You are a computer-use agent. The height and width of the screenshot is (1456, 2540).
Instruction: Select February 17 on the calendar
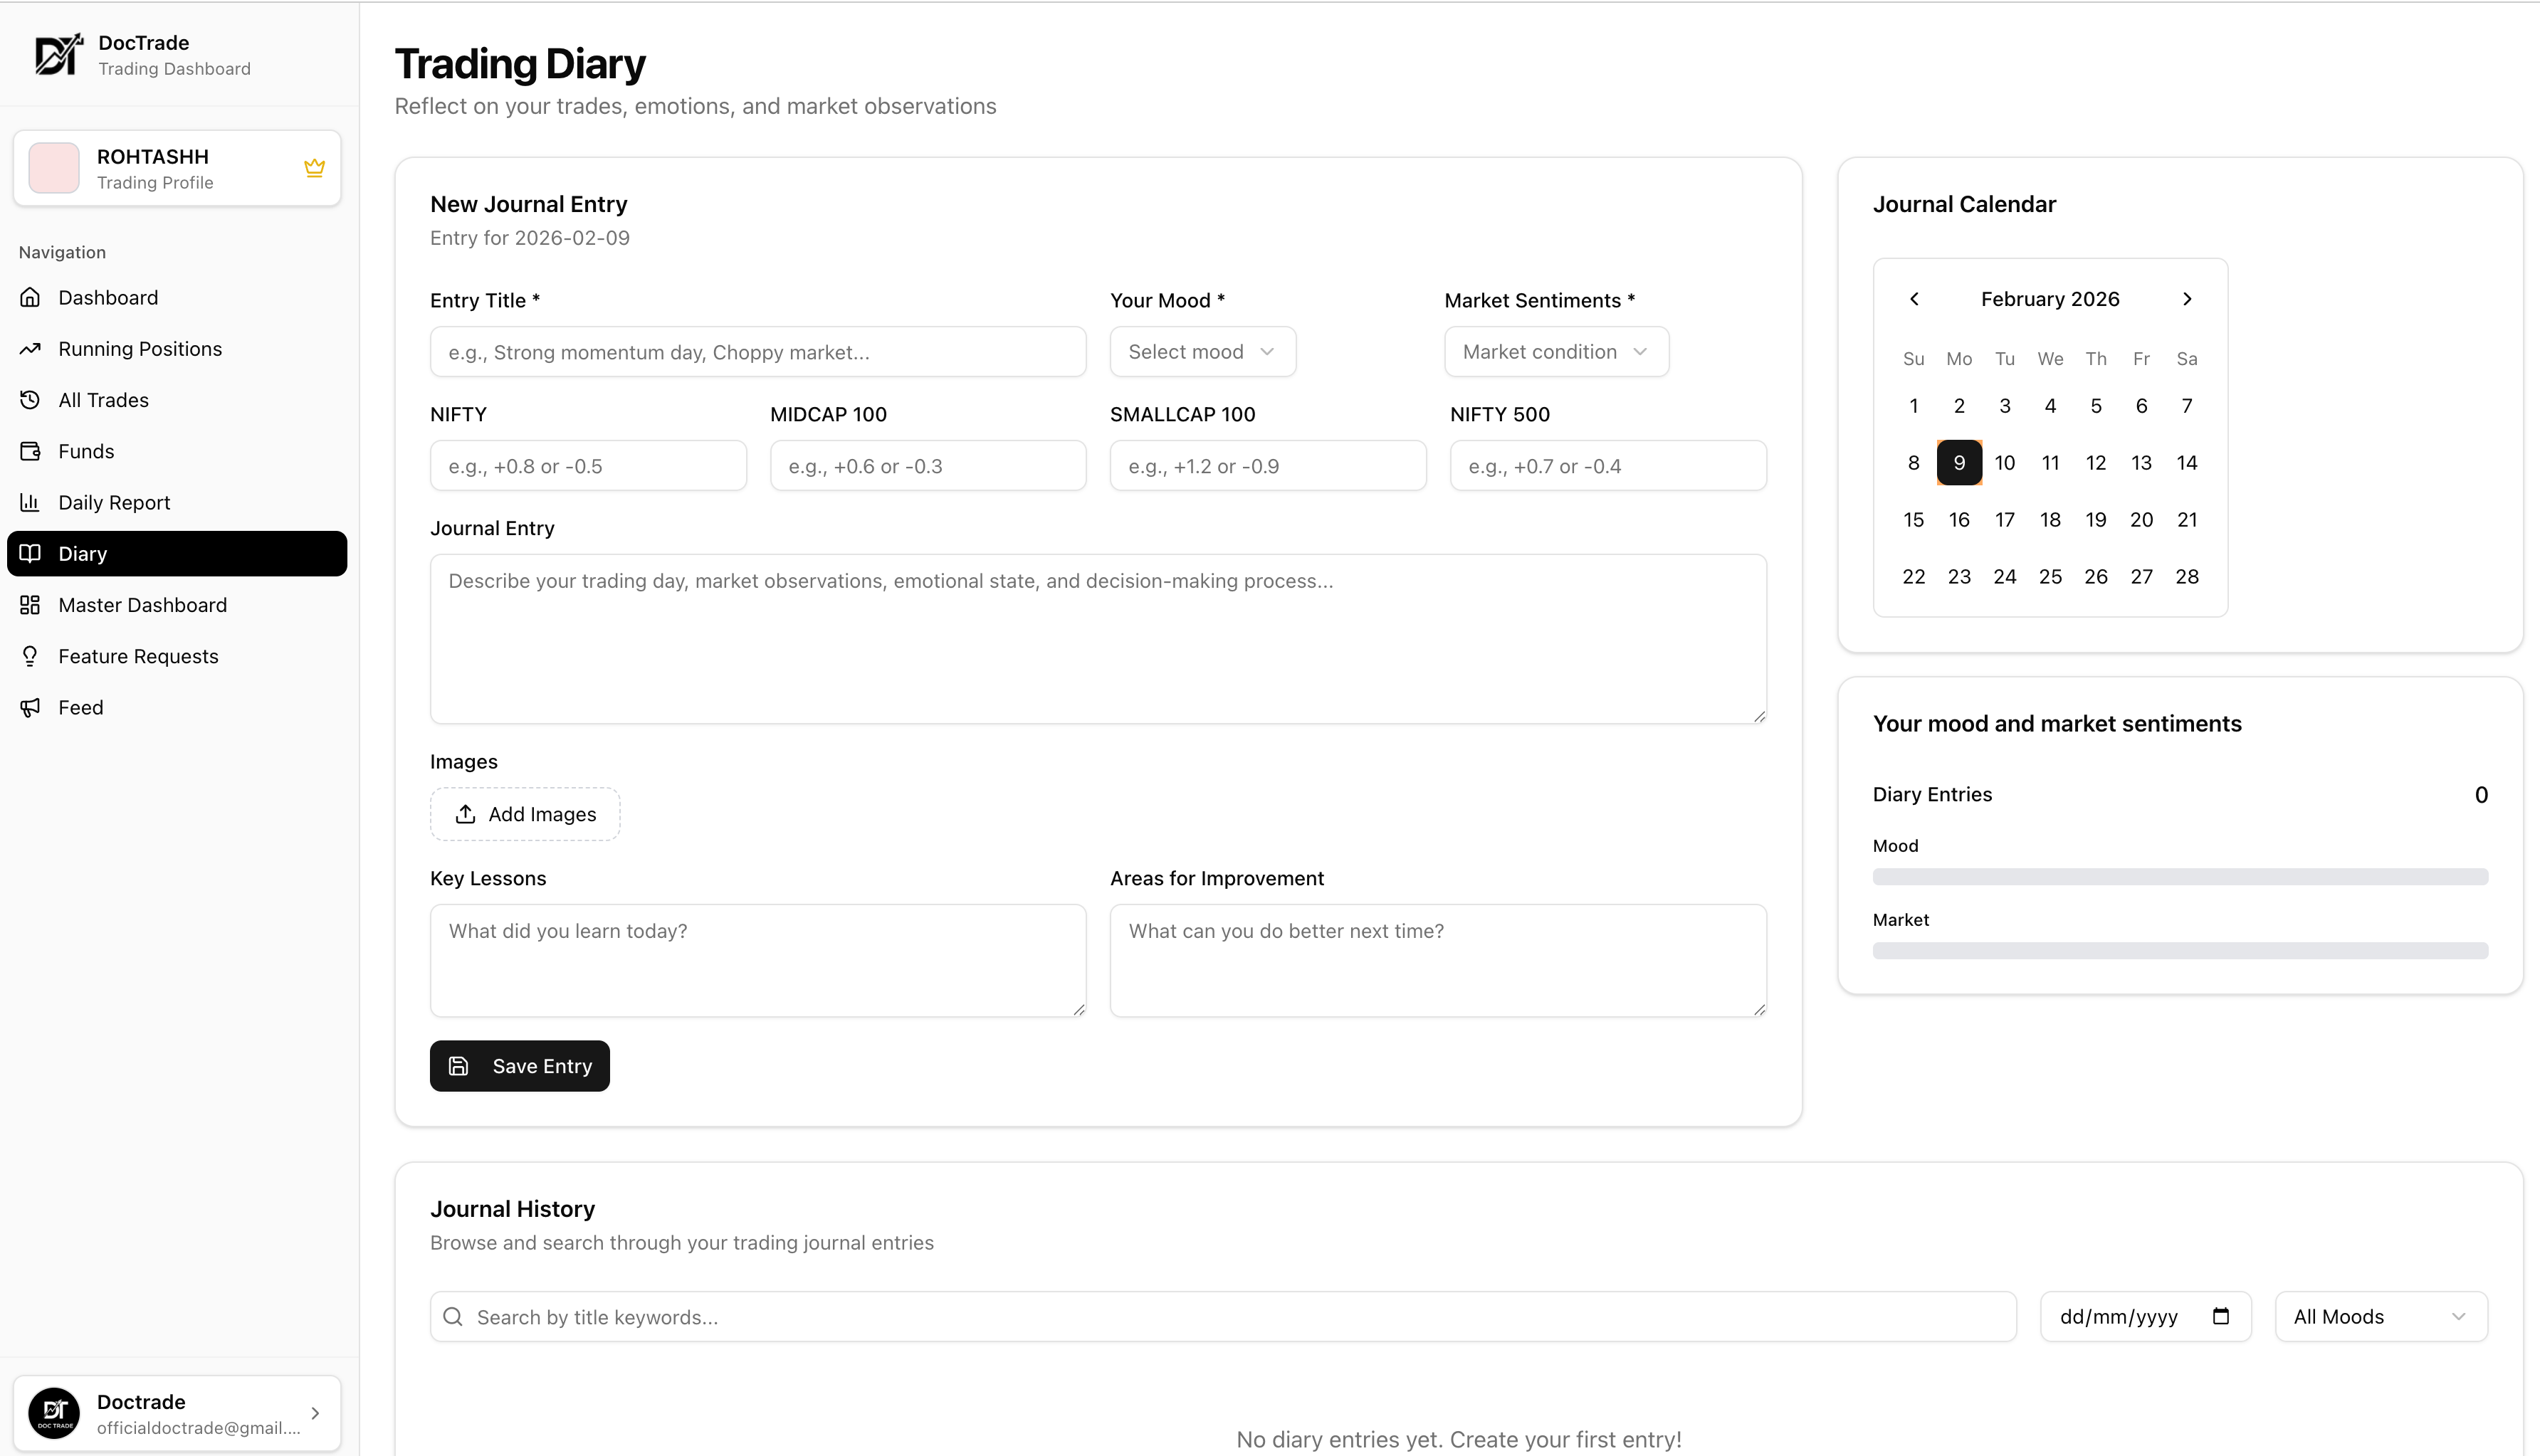pos(2005,520)
